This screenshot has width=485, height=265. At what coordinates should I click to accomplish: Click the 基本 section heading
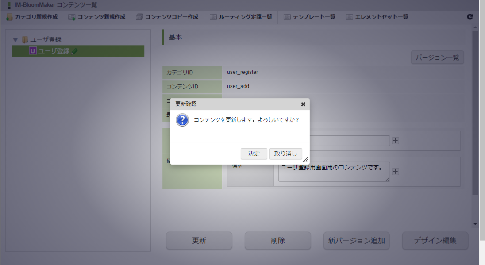click(x=175, y=37)
